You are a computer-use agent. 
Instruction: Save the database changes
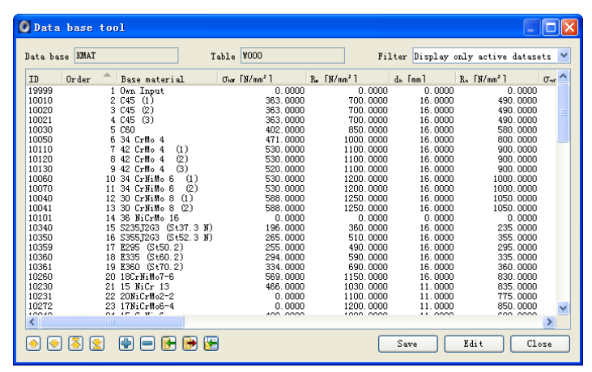pos(407,344)
